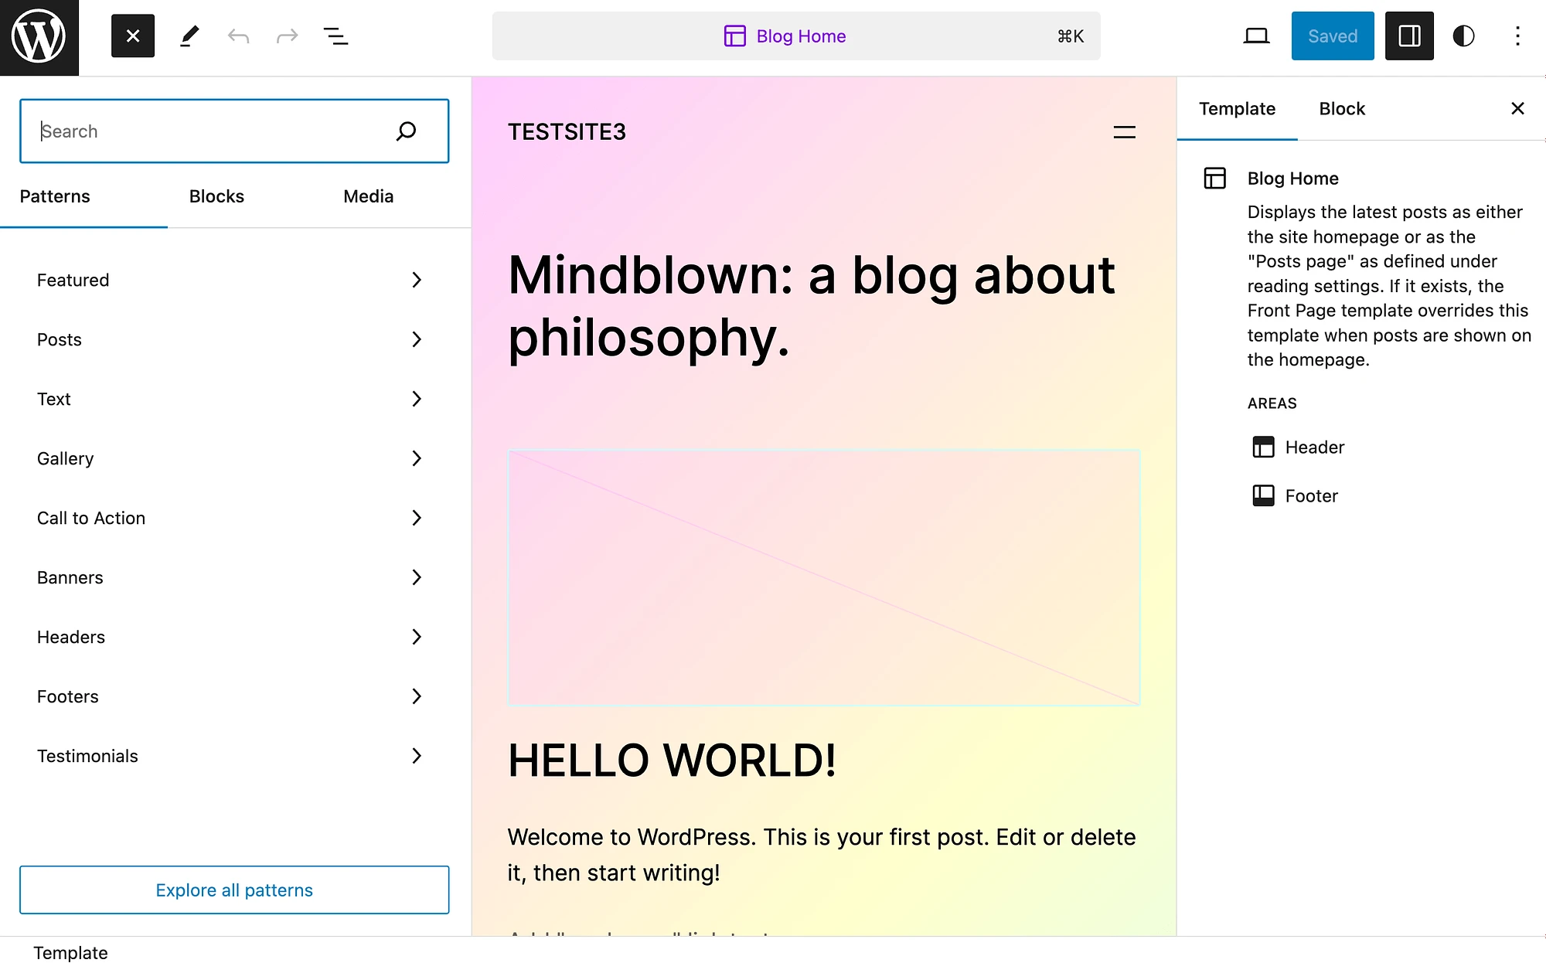This screenshot has height=963, width=1546.
Task: Expand the Featured patterns category
Action: coord(416,280)
